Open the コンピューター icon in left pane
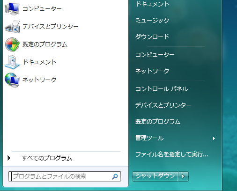 click(x=12, y=9)
